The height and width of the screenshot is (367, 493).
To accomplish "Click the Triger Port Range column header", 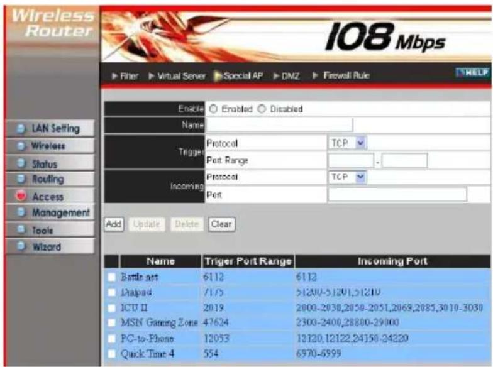I will [248, 261].
